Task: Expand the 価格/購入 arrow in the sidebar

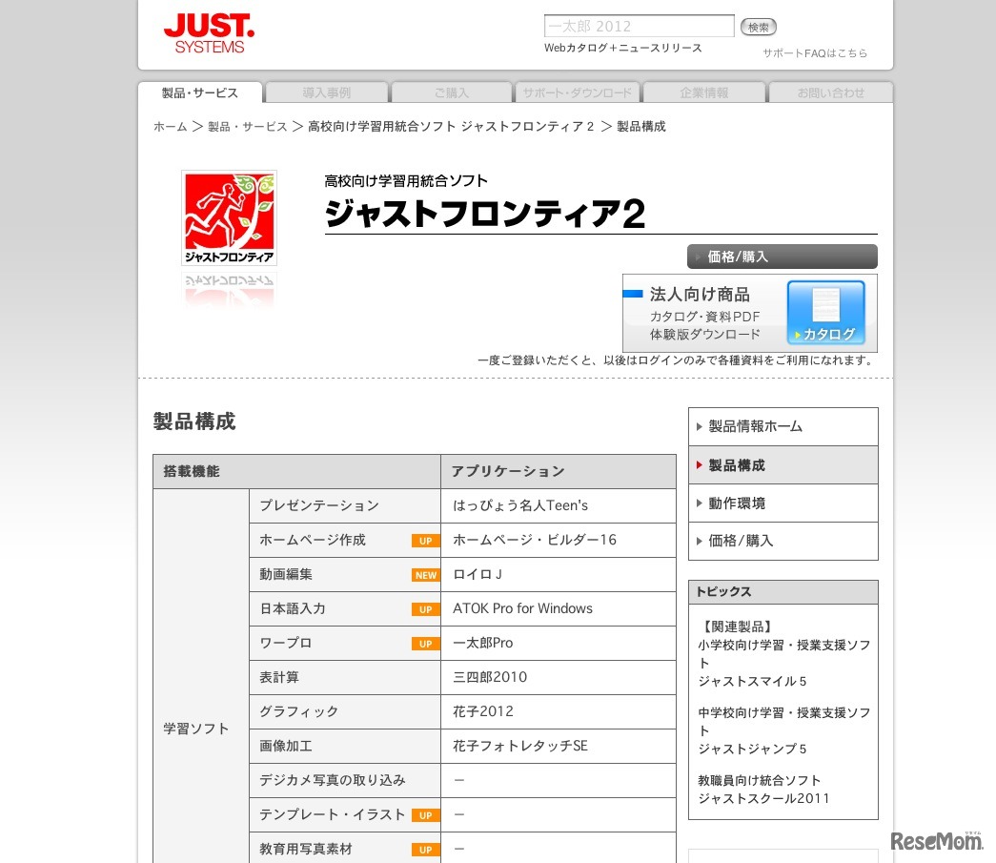Action: point(700,541)
